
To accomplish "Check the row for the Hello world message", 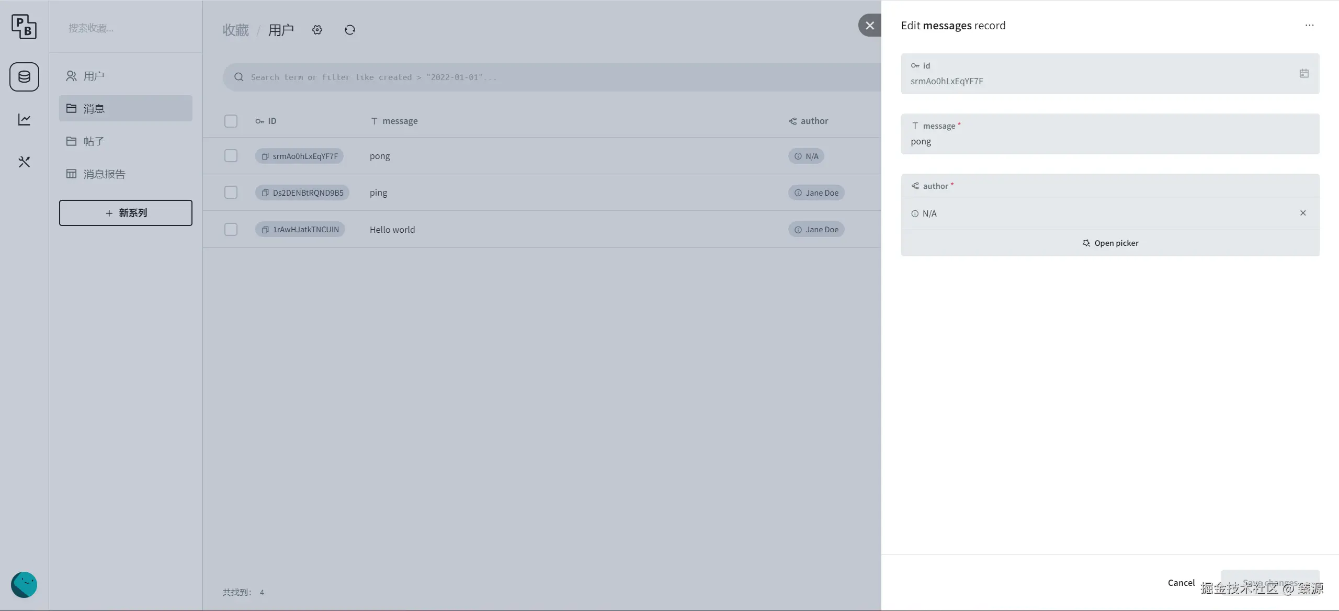I will [231, 229].
